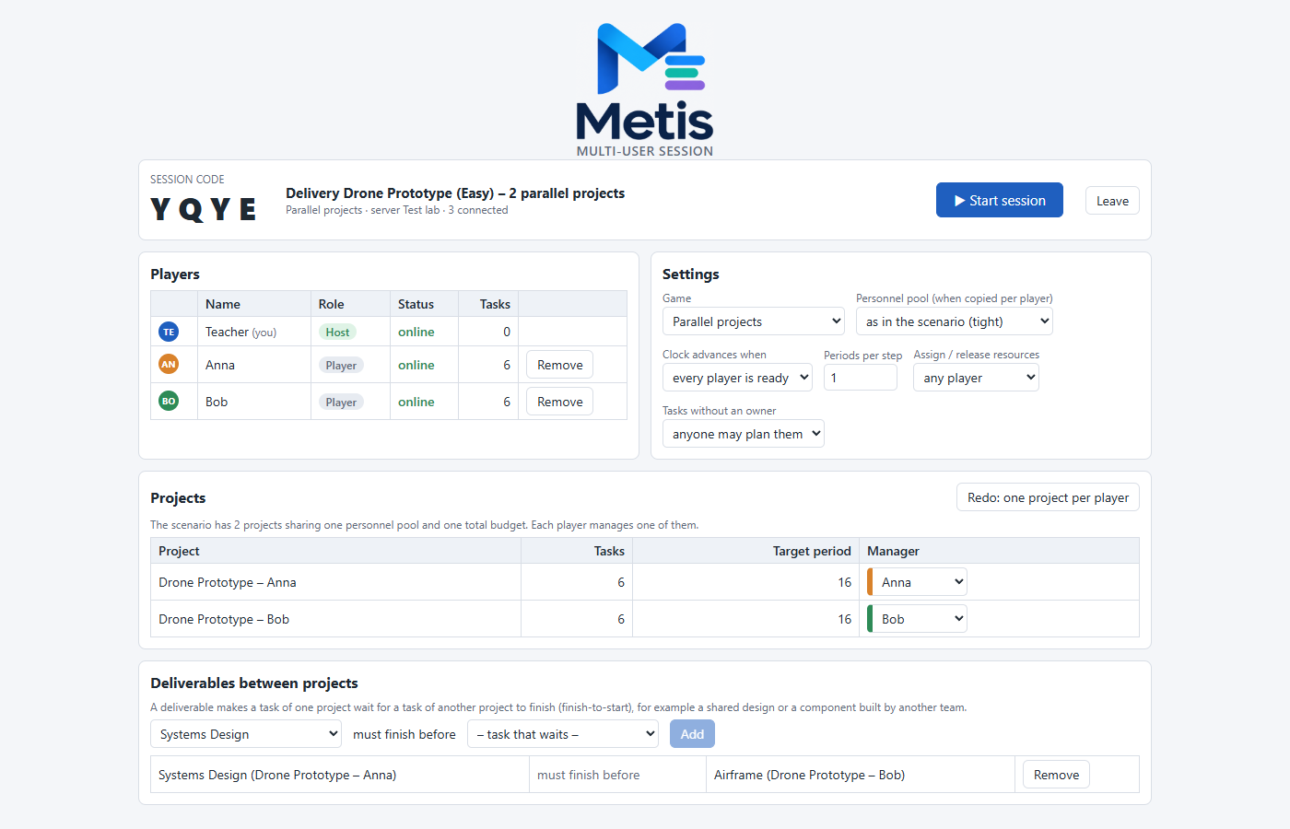Viewport: 1290px width, 829px height.
Task: Start the session
Action: point(1000,200)
